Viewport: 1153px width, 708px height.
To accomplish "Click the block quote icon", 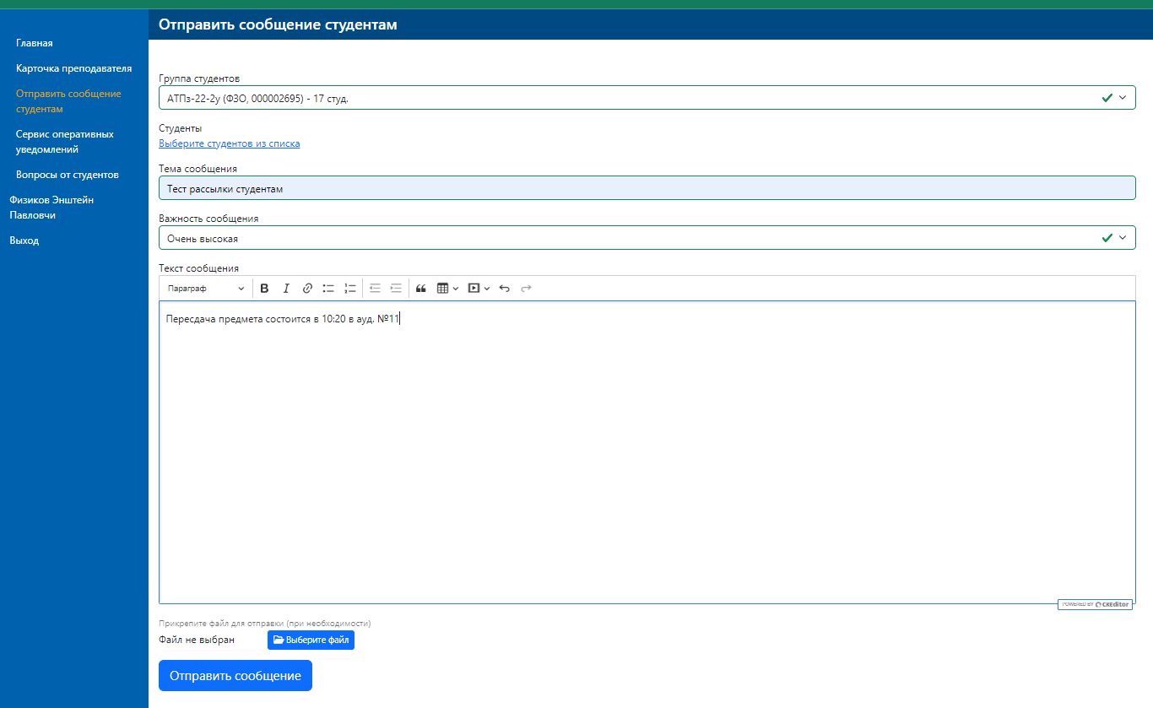I will 421,289.
